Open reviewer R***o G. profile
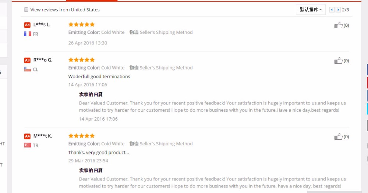 [43, 60]
